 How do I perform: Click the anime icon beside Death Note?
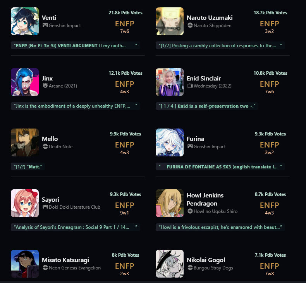point(45,146)
